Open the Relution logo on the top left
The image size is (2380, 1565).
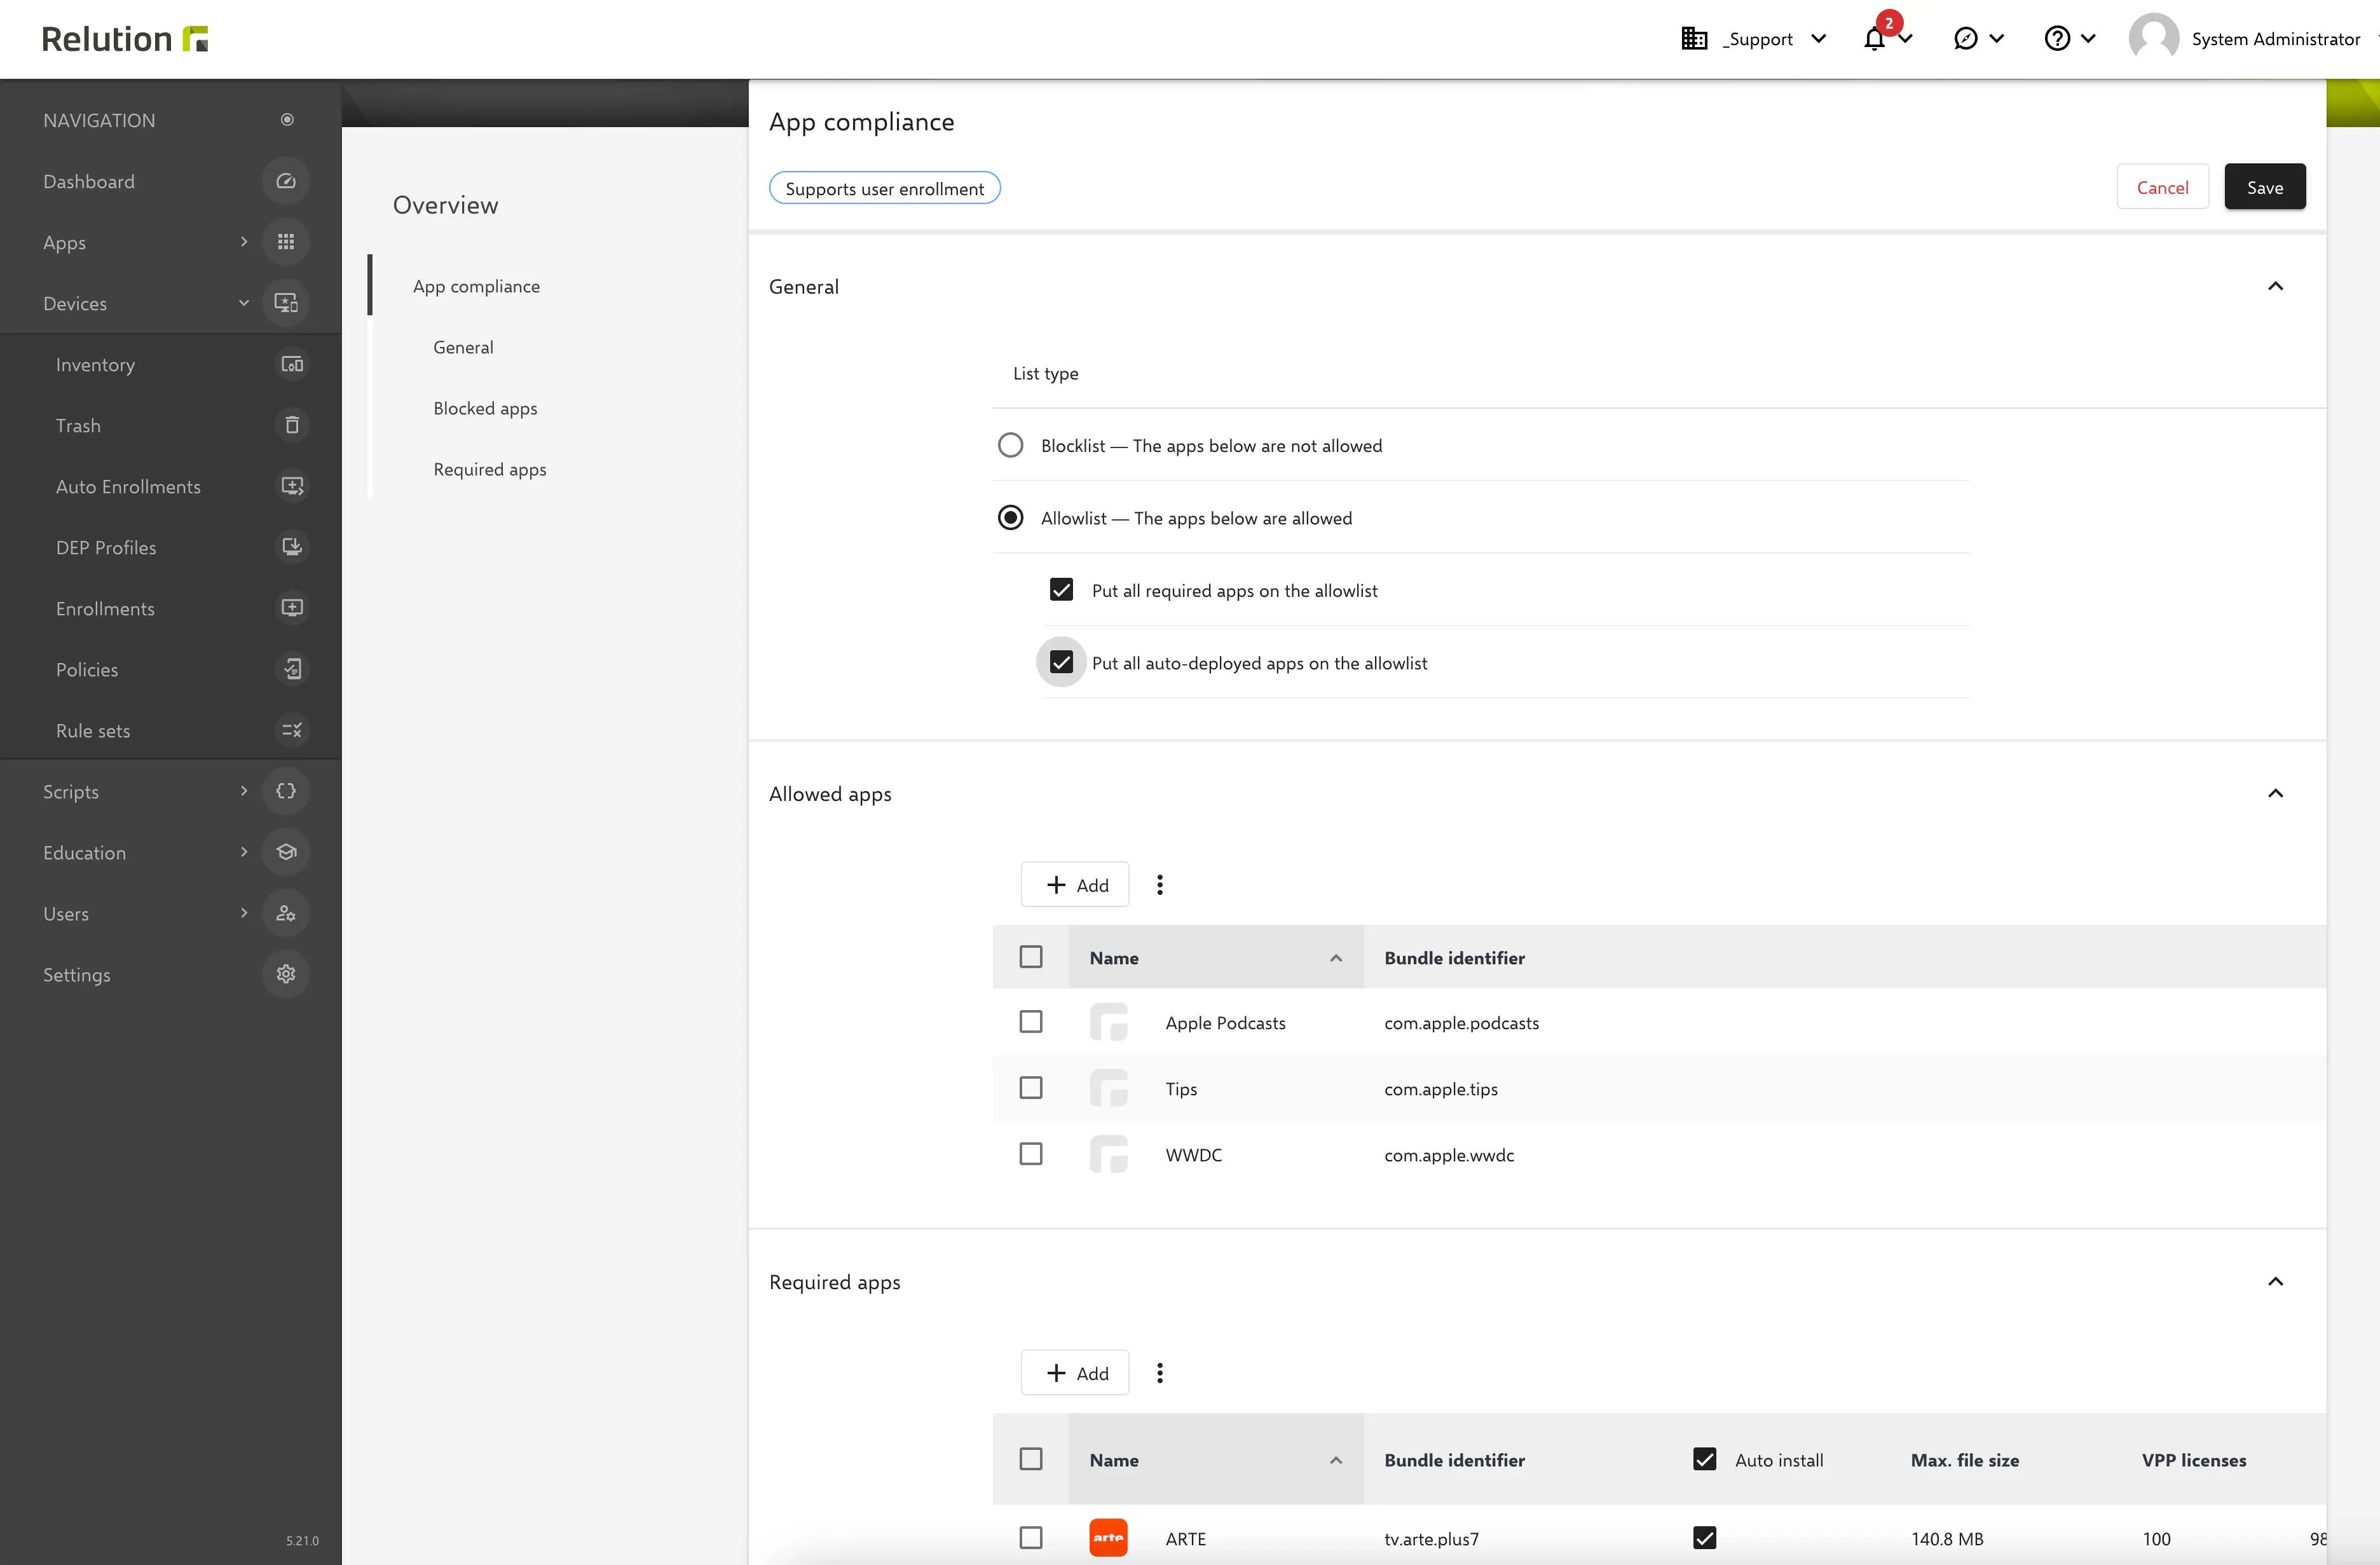[124, 38]
